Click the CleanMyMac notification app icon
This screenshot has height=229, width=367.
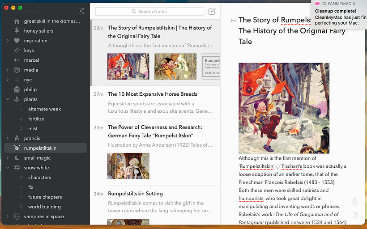point(317,4)
